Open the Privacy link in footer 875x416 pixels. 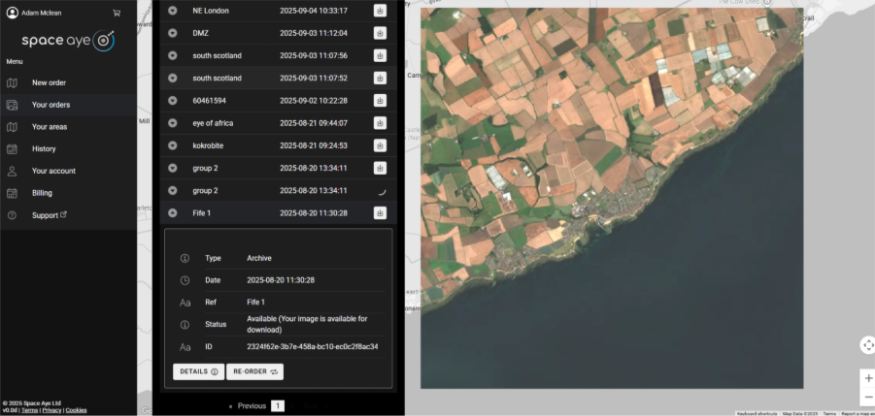tap(51, 410)
